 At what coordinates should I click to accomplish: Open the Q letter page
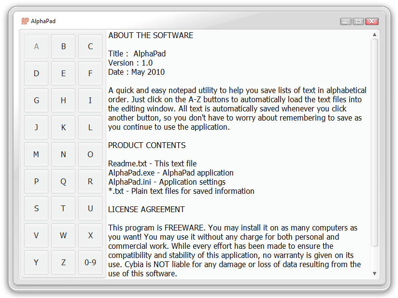pyautogui.click(x=63, y=182)
